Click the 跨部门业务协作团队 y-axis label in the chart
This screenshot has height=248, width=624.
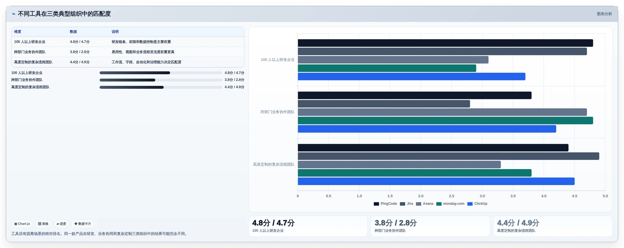pyautogui.click(x=277, y=112)
